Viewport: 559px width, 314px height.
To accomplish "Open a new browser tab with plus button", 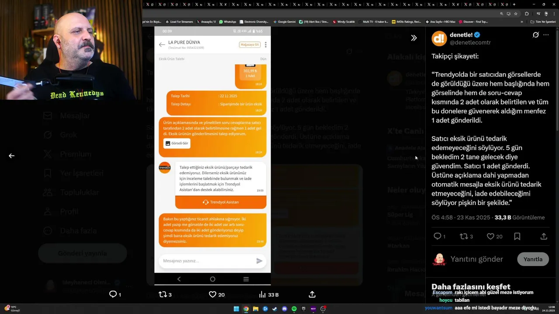I will coord(514,4).
